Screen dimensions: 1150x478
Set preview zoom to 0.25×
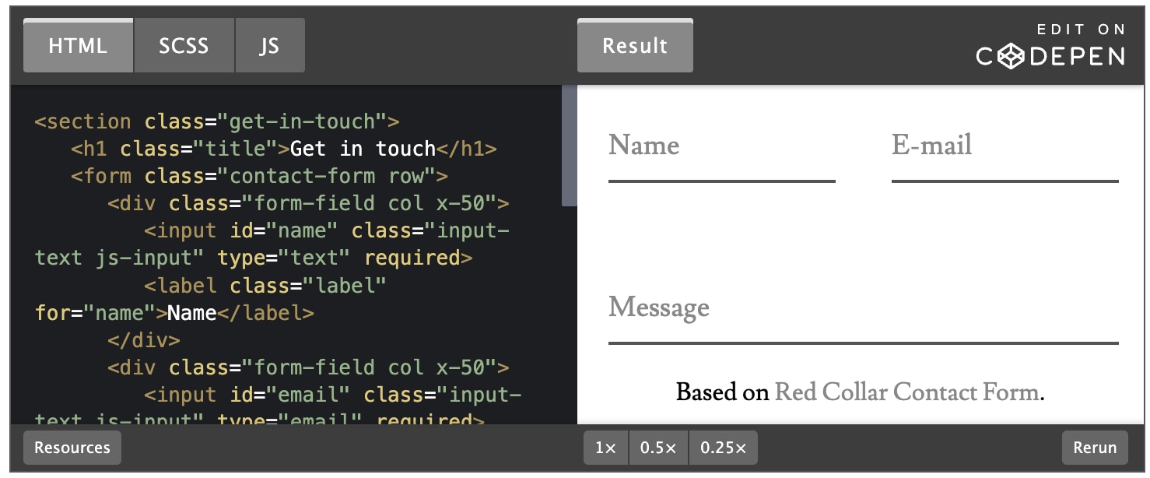[723, 448]
